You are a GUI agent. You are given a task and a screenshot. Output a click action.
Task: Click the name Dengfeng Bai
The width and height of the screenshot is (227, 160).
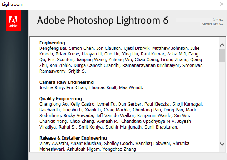pyautogui.click(x=53, y=48)
